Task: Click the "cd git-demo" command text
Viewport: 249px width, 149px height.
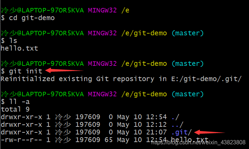Action: [32, 18]
